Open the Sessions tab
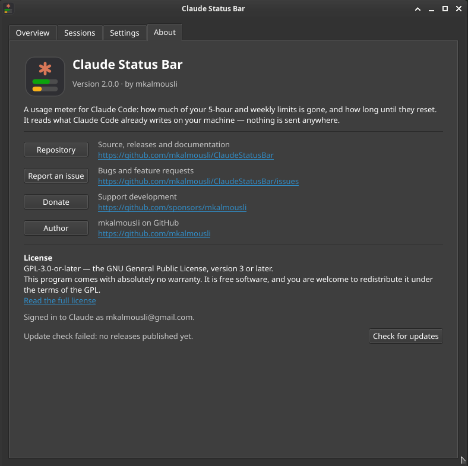The image size is (468, 466). pyautogui.click(x=80, y=33)
